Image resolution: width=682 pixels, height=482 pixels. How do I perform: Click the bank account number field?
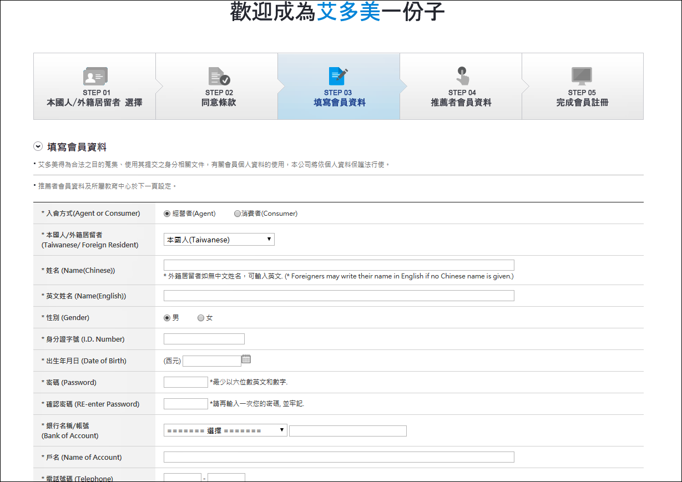[348, 431]
